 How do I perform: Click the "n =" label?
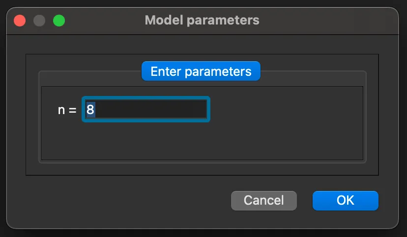click(x=67, y=110)
